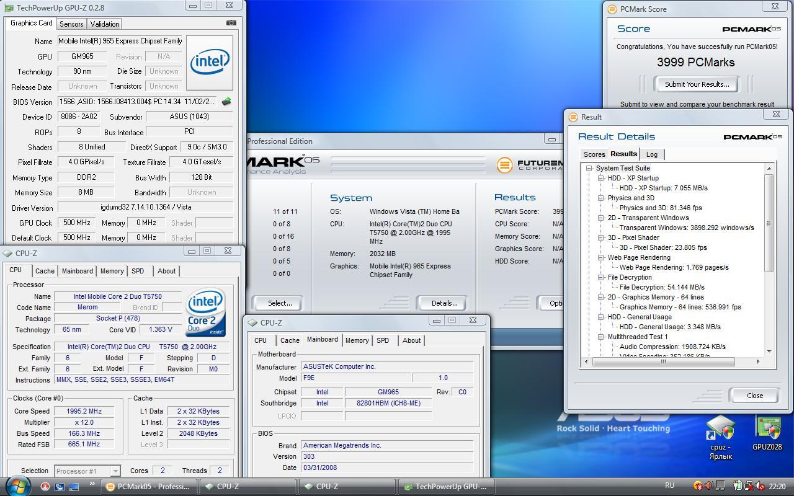Click the 3999 PCMarks score text

click(x=696, y=62)
